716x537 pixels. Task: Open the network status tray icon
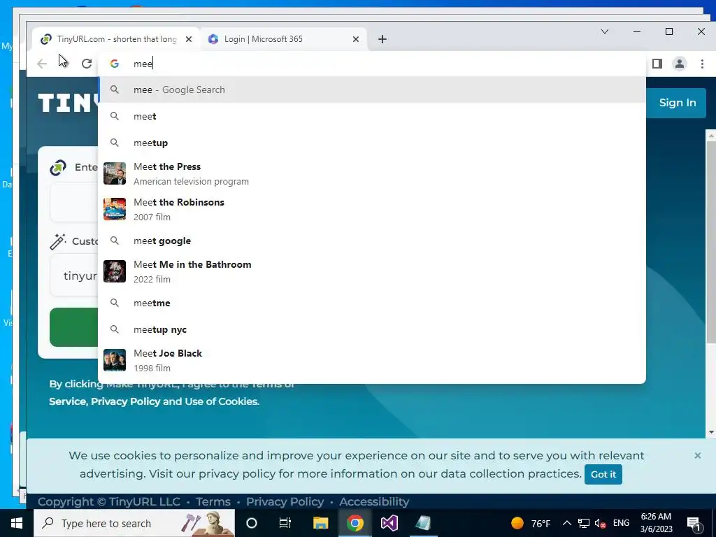click(x=584, y=523)
